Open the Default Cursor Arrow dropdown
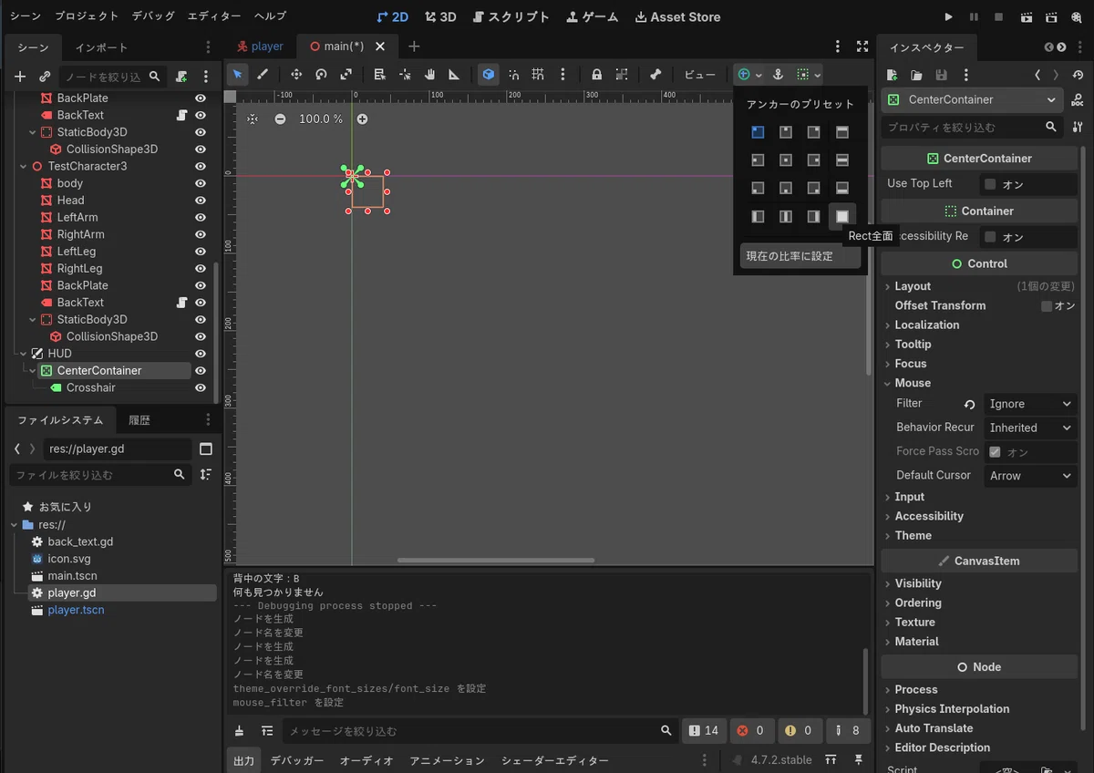This screenshot has height=773, width=1094. (x=1030, y=476)
